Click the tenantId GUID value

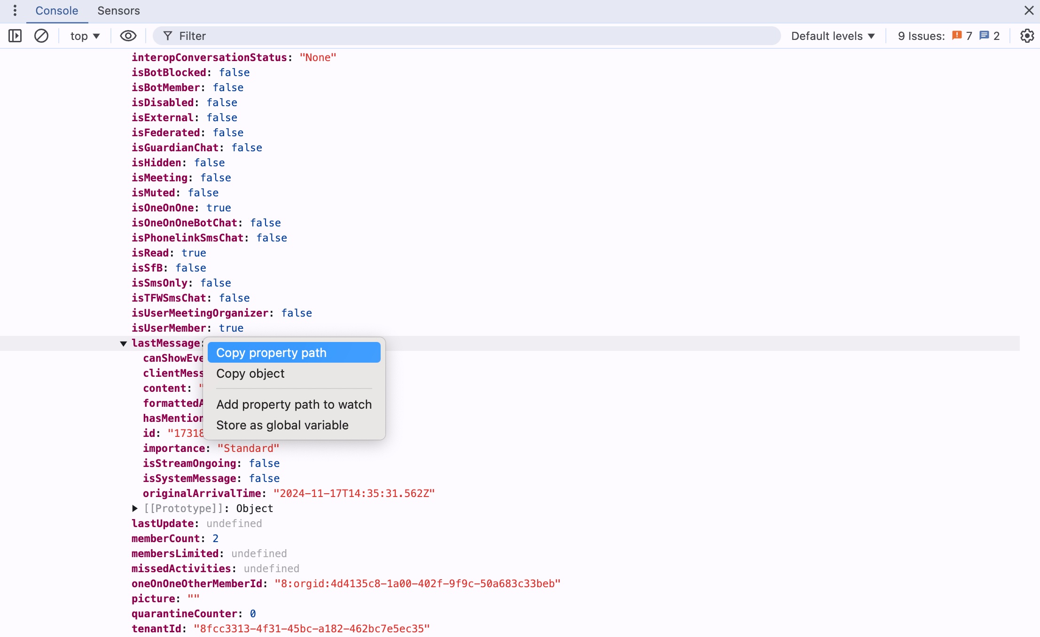tap(312, 629)
